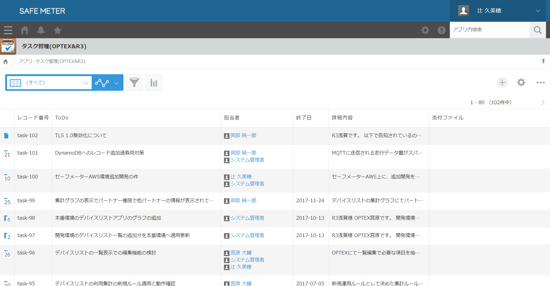Screen dimensions: 550x286
Task: Open record detail icon for task-98
Action: [7, 219]
